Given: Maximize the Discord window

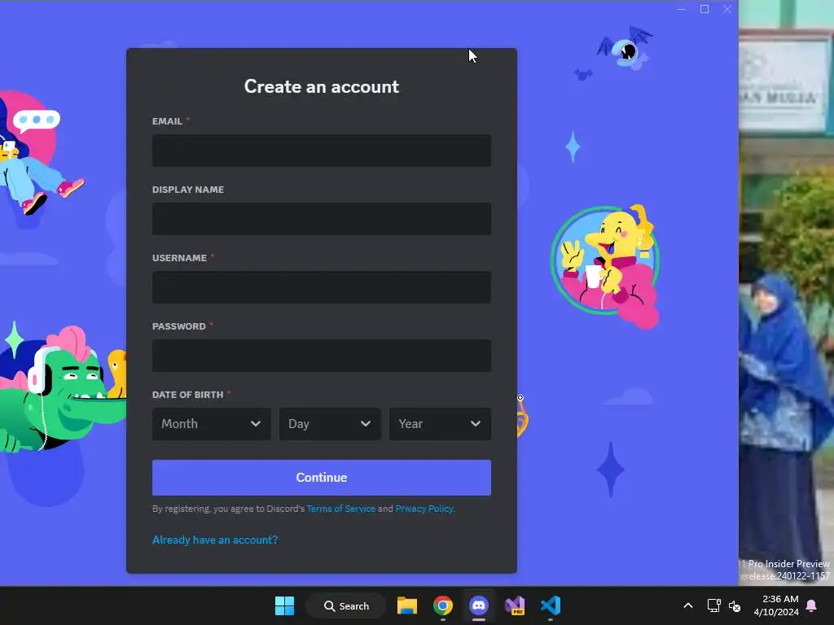Looking at the screenshot, I should [x=705, y=9].
